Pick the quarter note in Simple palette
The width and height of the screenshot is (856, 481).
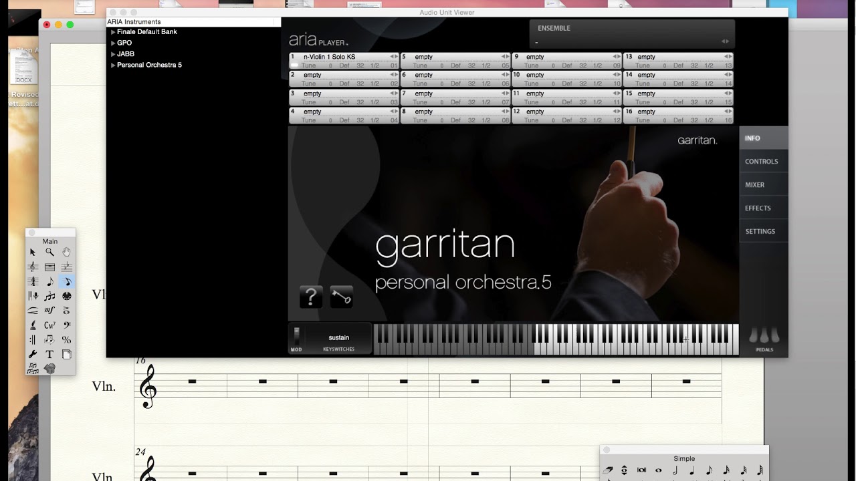[692, 471]
